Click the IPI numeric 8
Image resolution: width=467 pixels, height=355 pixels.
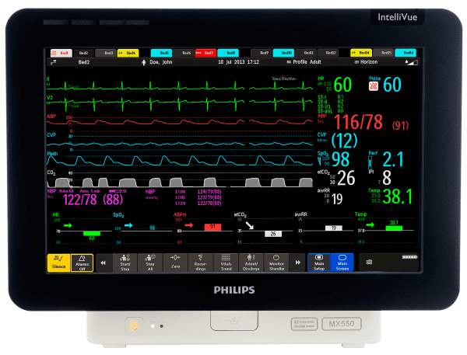point(387,178)
